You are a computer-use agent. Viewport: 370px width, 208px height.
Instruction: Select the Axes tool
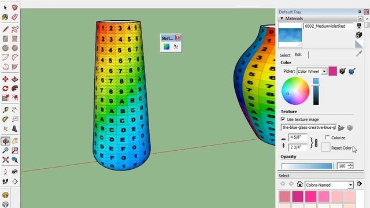click(5, 129)
